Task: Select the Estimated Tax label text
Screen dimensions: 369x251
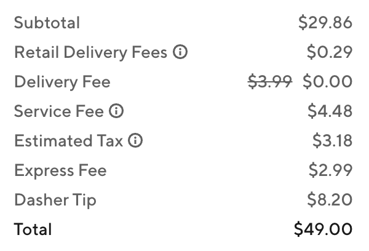Action: pyautogui.click(x=68, y=141)
